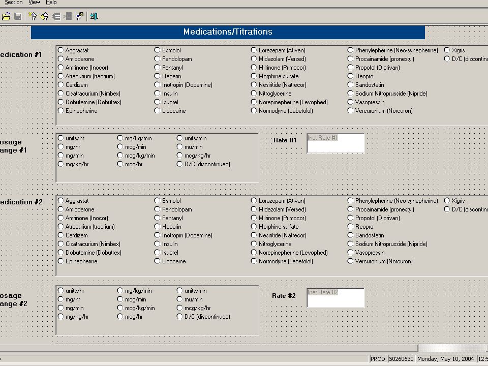Pick Nitroglycerine in Medication #1 list
488x366 pixels.
click(254, 94)
